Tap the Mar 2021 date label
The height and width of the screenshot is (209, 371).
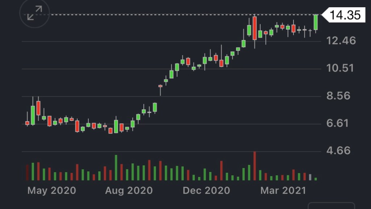pos(283,190)
